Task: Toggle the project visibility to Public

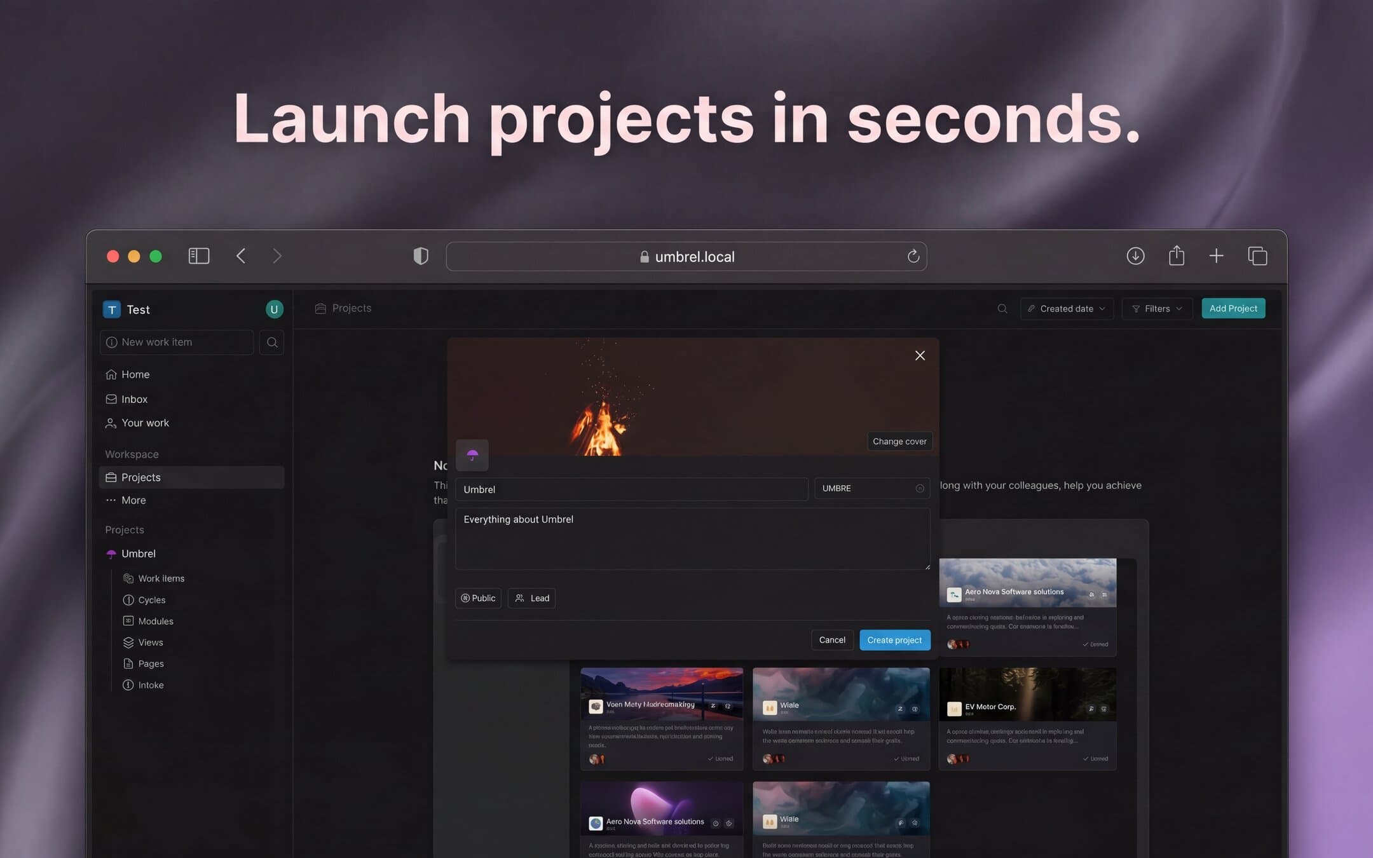Action: pyautogui.click(x=478, y=598)
